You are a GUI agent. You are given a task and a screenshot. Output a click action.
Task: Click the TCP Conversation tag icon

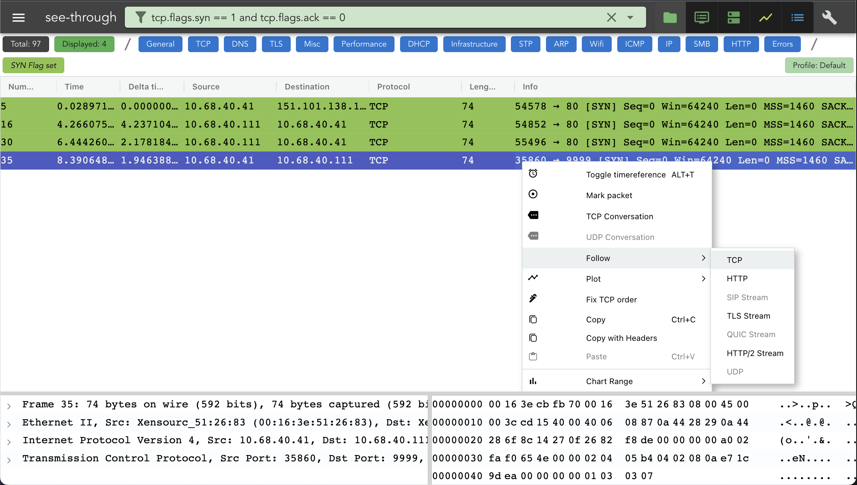pyautogui.click(x=533, y=215)
